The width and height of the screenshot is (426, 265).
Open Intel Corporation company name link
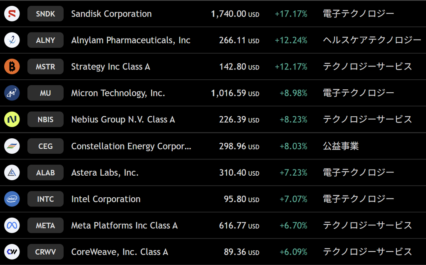pos(106,199)
